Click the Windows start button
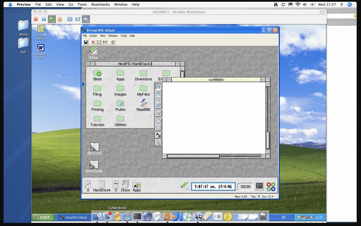 point(44,217)
